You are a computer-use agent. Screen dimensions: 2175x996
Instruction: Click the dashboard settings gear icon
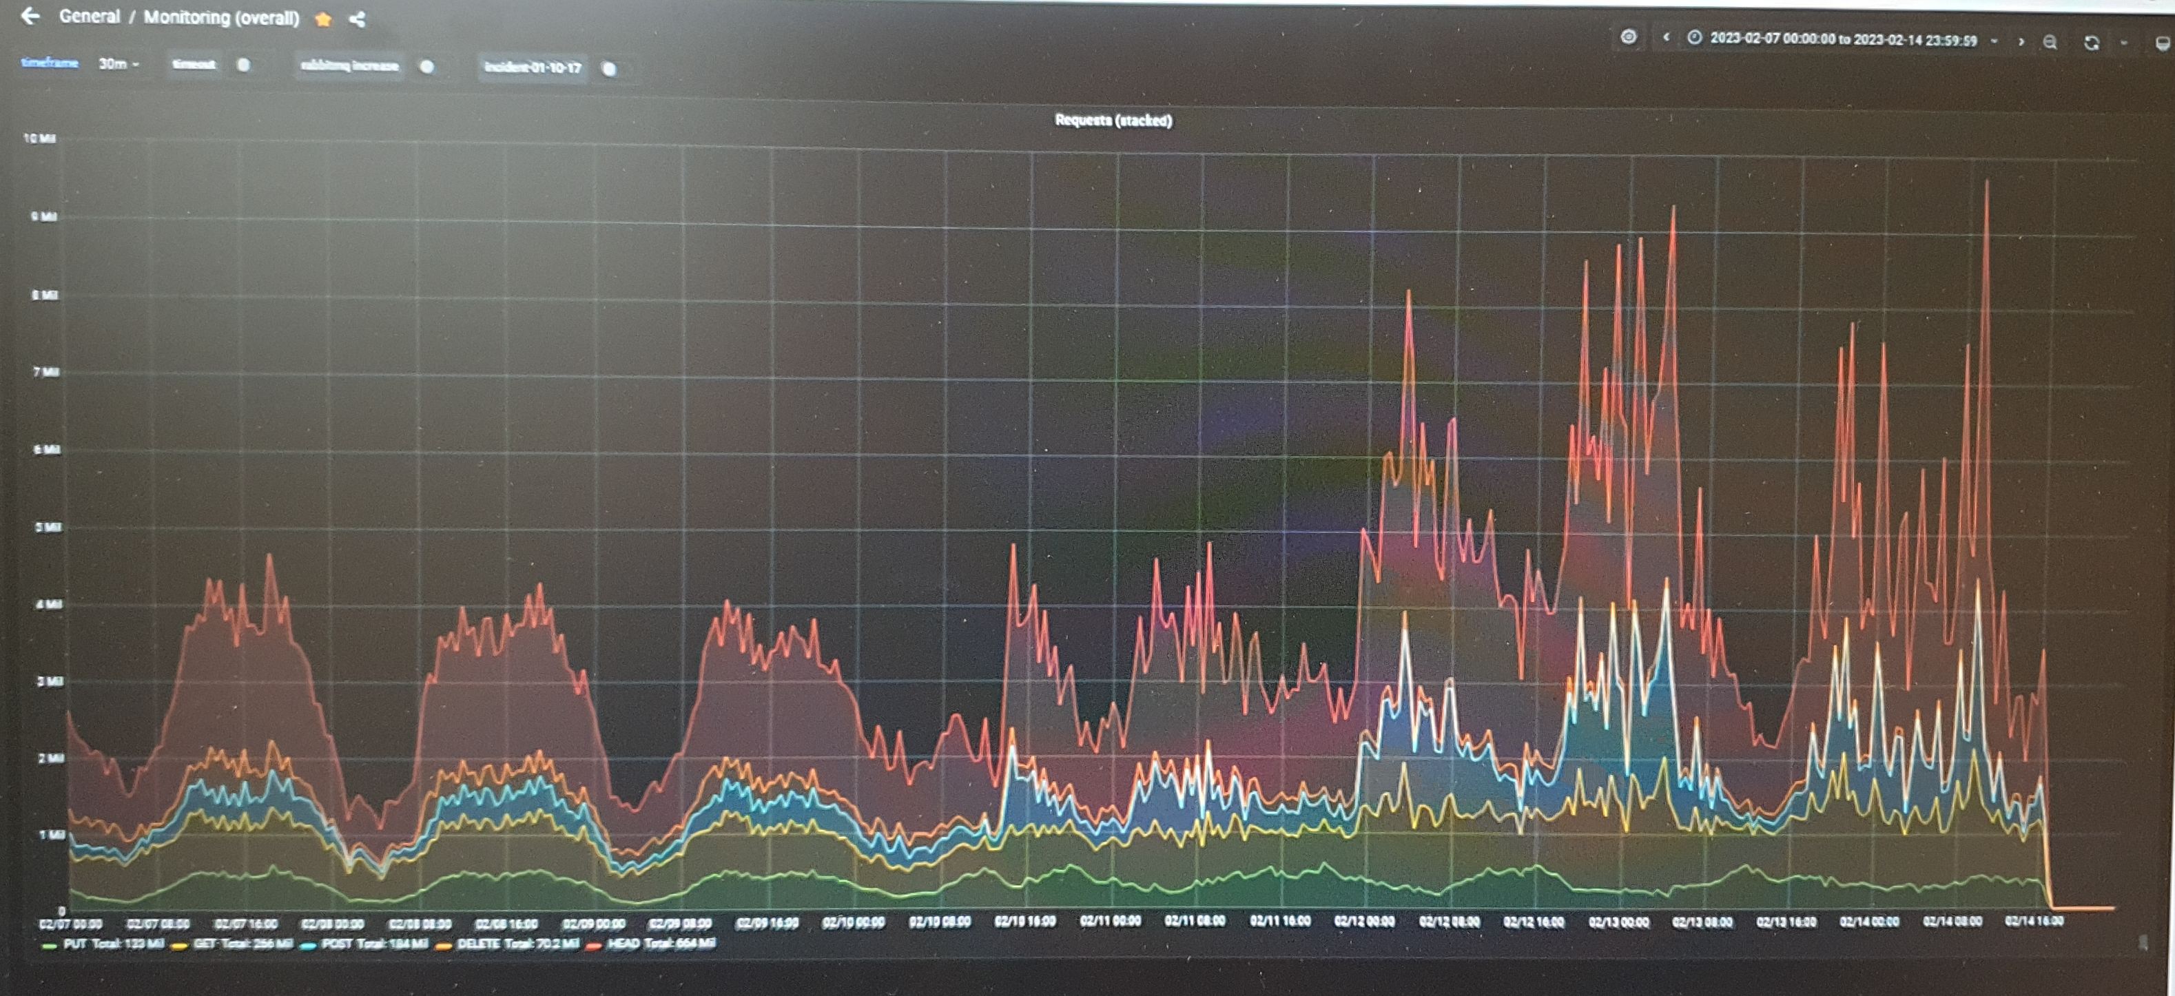pos(1629,37)
